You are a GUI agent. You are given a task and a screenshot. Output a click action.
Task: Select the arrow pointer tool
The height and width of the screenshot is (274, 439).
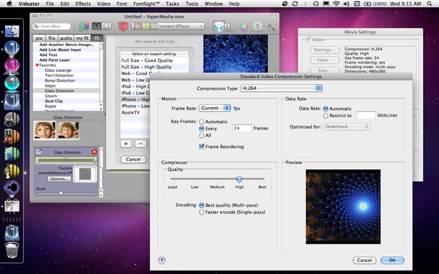click(x=97, y=26)
